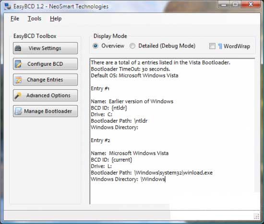Screen dimensions: 264x224
Task: Click the 'Drive: L:' line
Action: [x=101, y=166]
